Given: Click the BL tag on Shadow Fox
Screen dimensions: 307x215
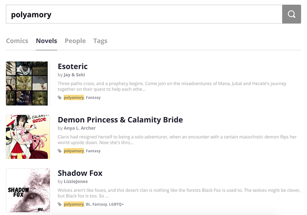Looking at the screenshot, I should tap(88, 204).
